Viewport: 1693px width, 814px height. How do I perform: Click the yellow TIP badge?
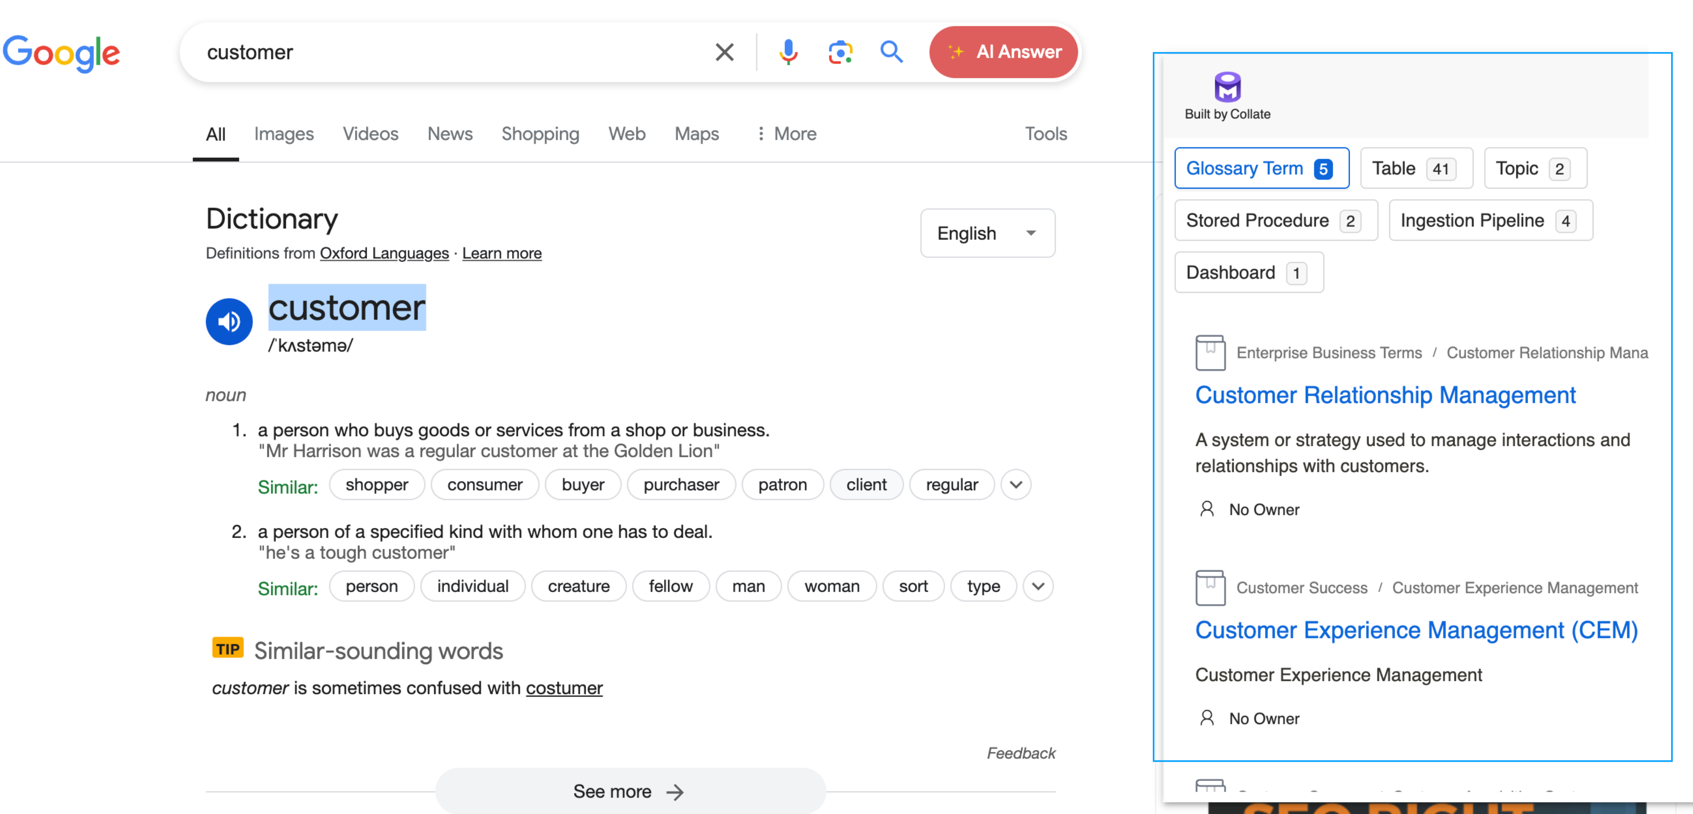point(227,648)
